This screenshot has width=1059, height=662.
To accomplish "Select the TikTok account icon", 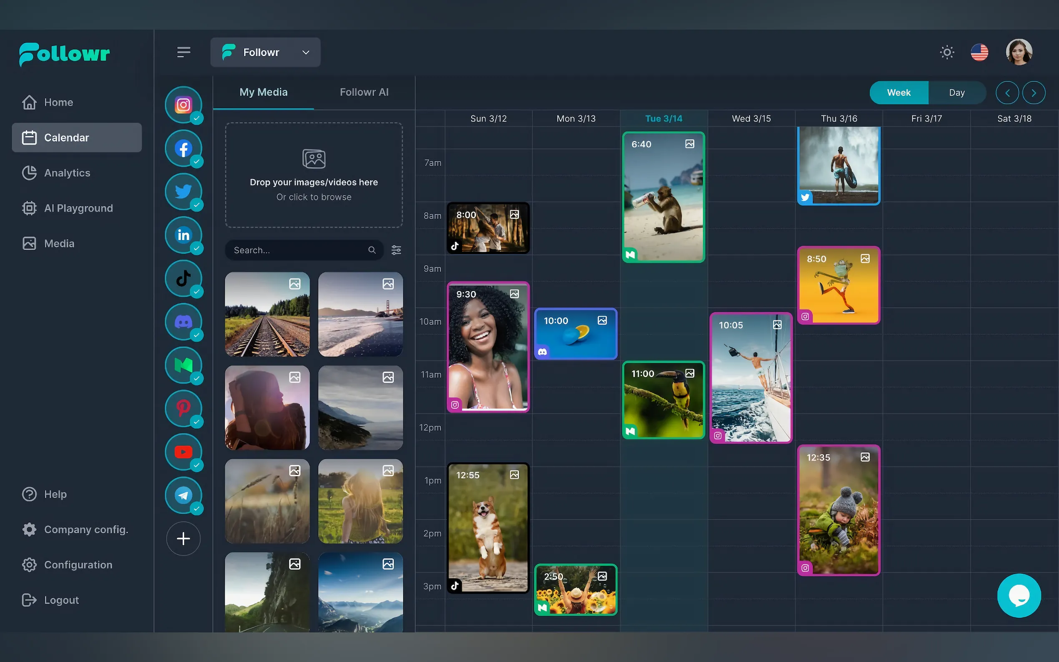I will coord(183,278).
